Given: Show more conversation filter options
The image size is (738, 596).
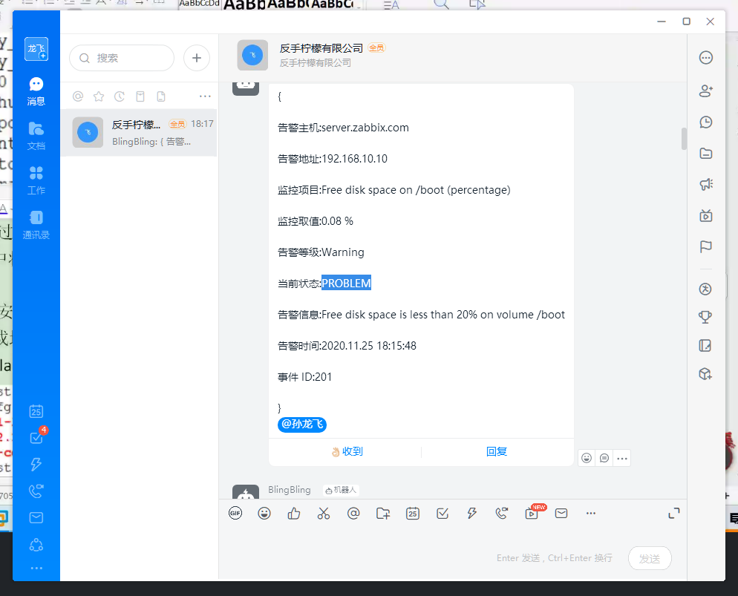Looking at the screenshot, I should coord(205,96).
